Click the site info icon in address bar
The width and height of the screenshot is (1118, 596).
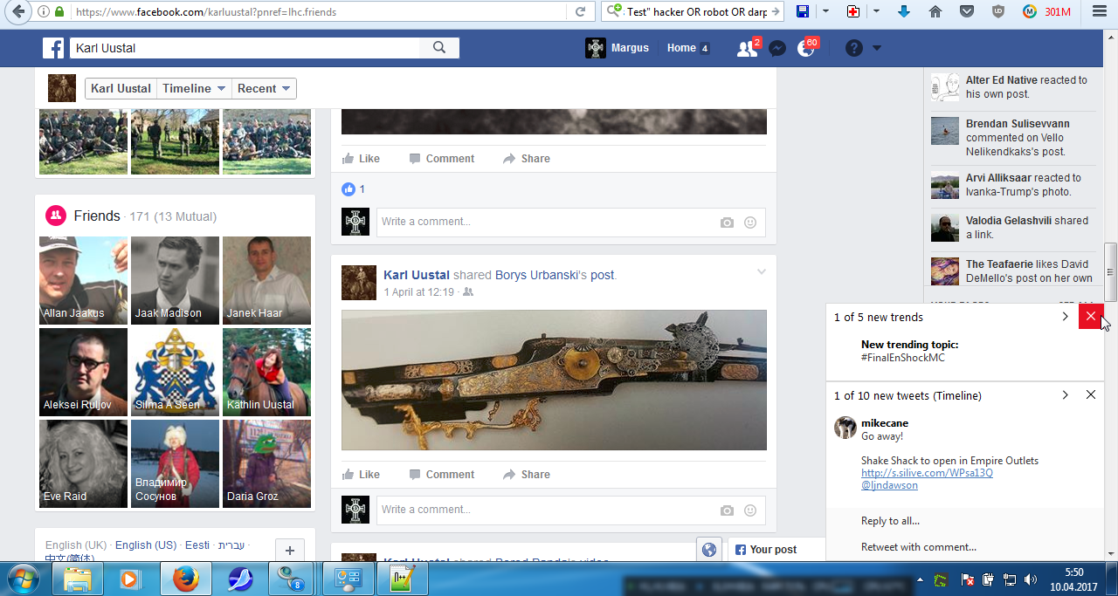click(44, 12)
